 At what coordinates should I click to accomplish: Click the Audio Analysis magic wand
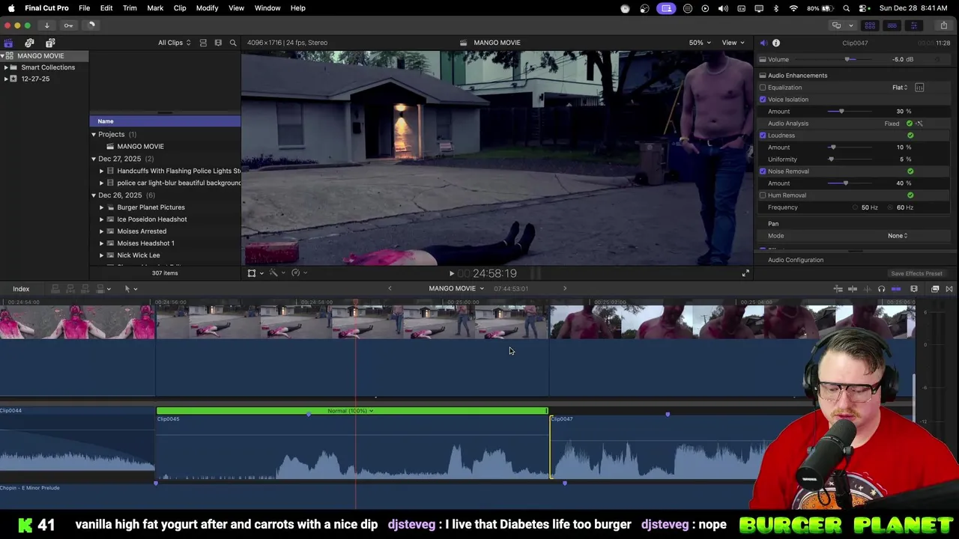tap(919, 124)
